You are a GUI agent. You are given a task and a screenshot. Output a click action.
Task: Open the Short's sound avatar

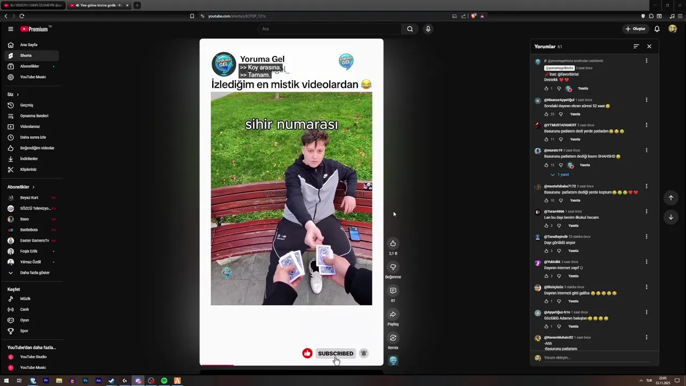tap(393, 361)
